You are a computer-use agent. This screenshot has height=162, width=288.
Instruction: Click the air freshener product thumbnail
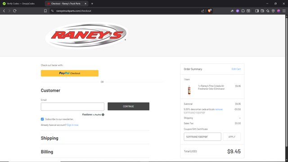pyautogui.click(x=189, y=90)
